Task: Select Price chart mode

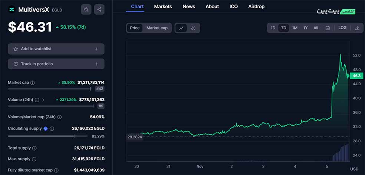Action: click(135, 28)
